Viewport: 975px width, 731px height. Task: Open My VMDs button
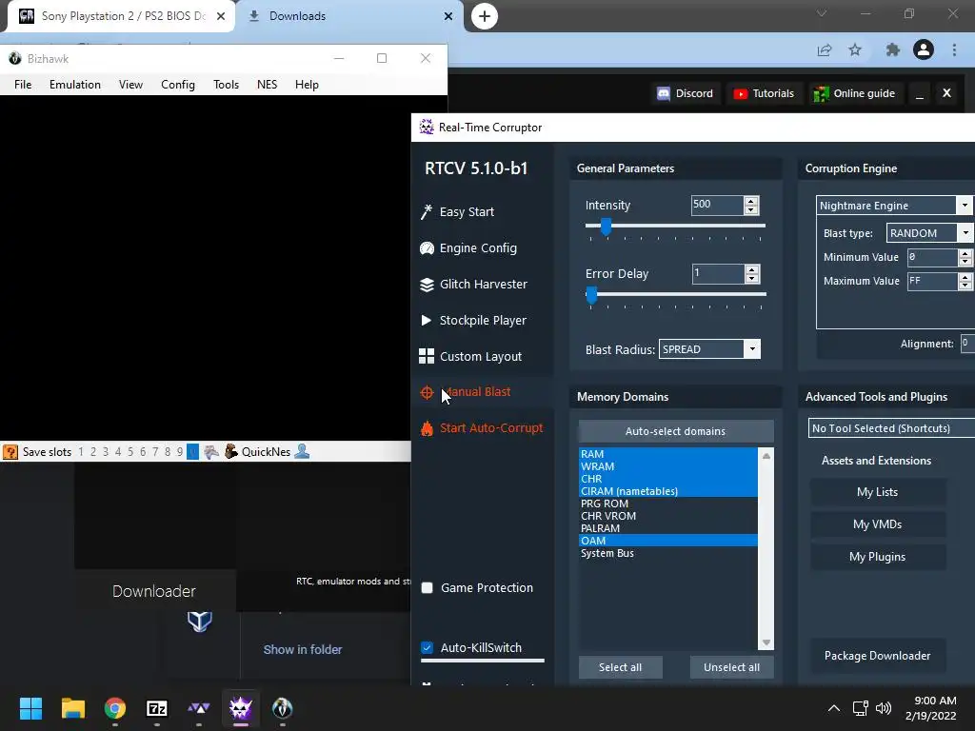pyautogui.click(x=877, y=524)
